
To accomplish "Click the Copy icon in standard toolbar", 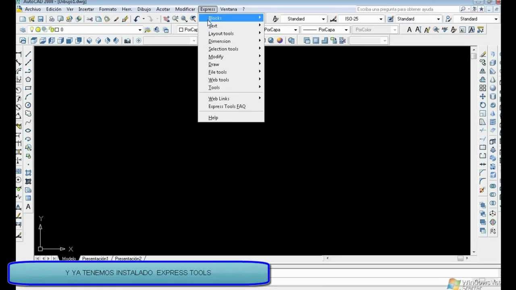I will [x=98, y=19].
